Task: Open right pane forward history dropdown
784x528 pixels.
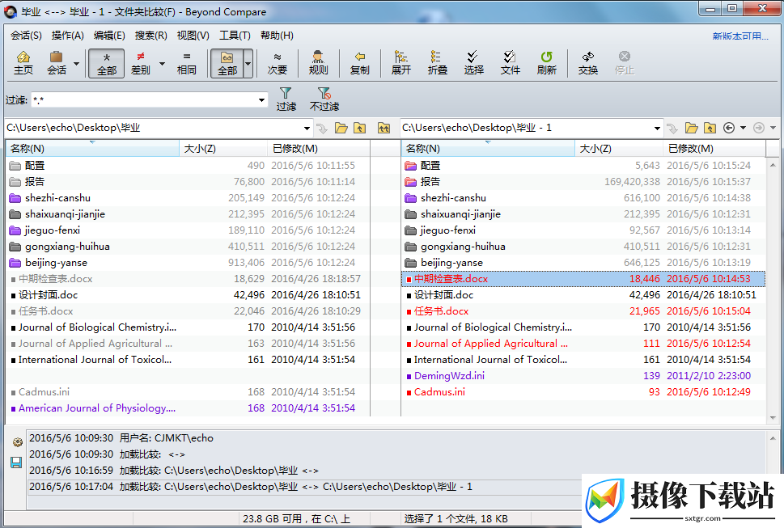Action: pos(773,129)
